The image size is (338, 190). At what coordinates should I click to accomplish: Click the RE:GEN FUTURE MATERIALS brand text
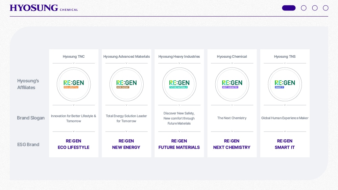[x=179, y=144]
